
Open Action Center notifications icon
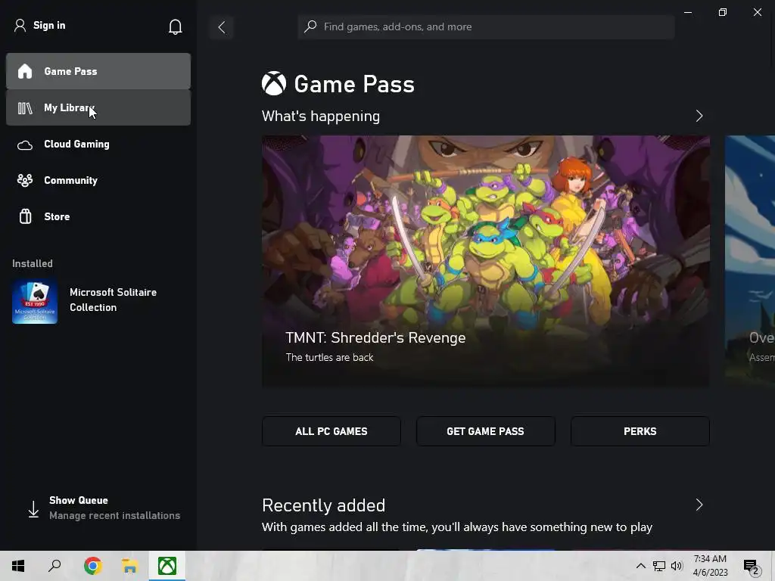[752, 567]
